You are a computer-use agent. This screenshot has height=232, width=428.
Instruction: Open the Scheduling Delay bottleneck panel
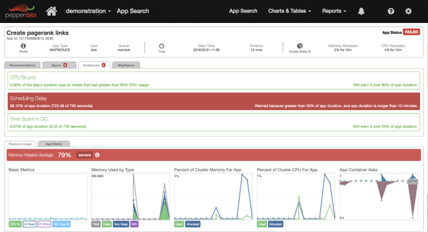point(213,101)
